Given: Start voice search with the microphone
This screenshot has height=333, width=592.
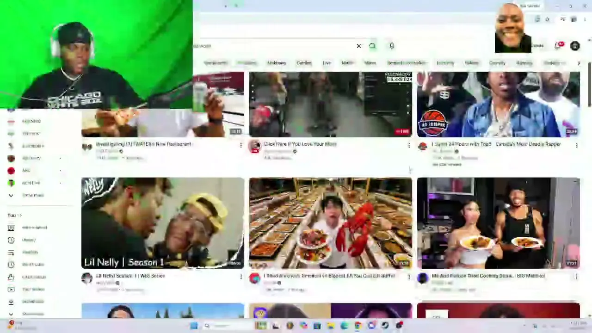Looking at the screenshot, I should [x=392, y=46].
